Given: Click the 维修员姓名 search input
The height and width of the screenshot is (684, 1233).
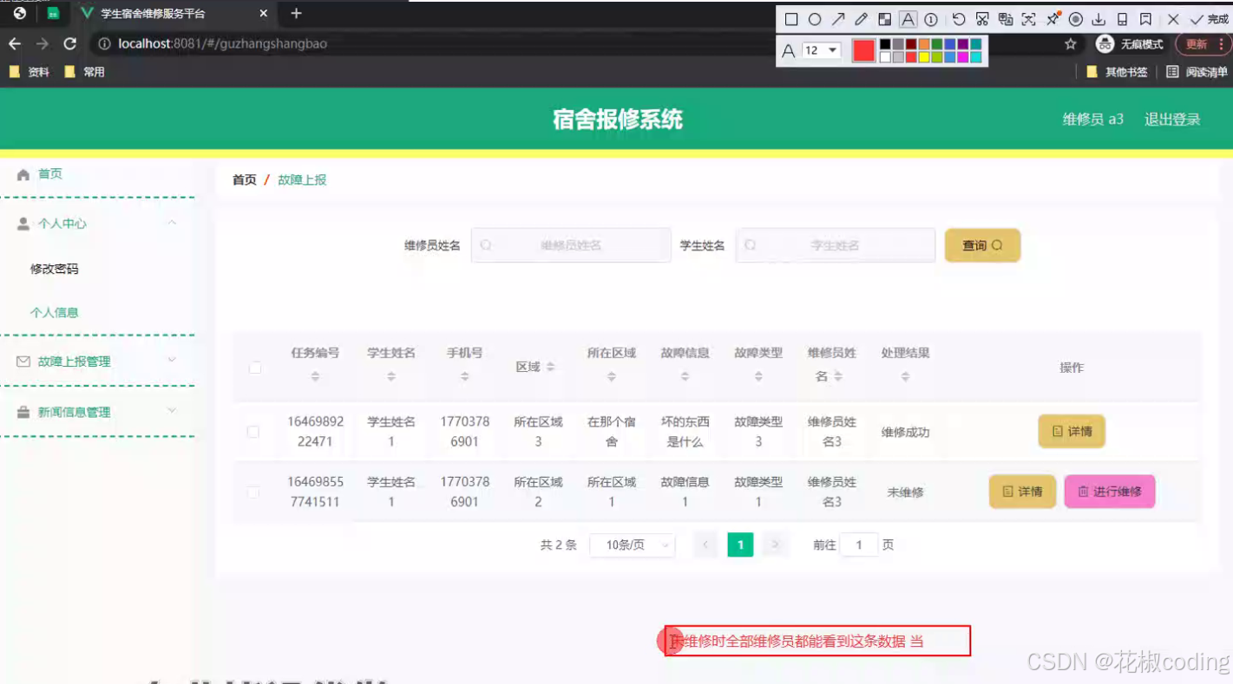Looking at the screenshot, I should (x=571, y=245).
